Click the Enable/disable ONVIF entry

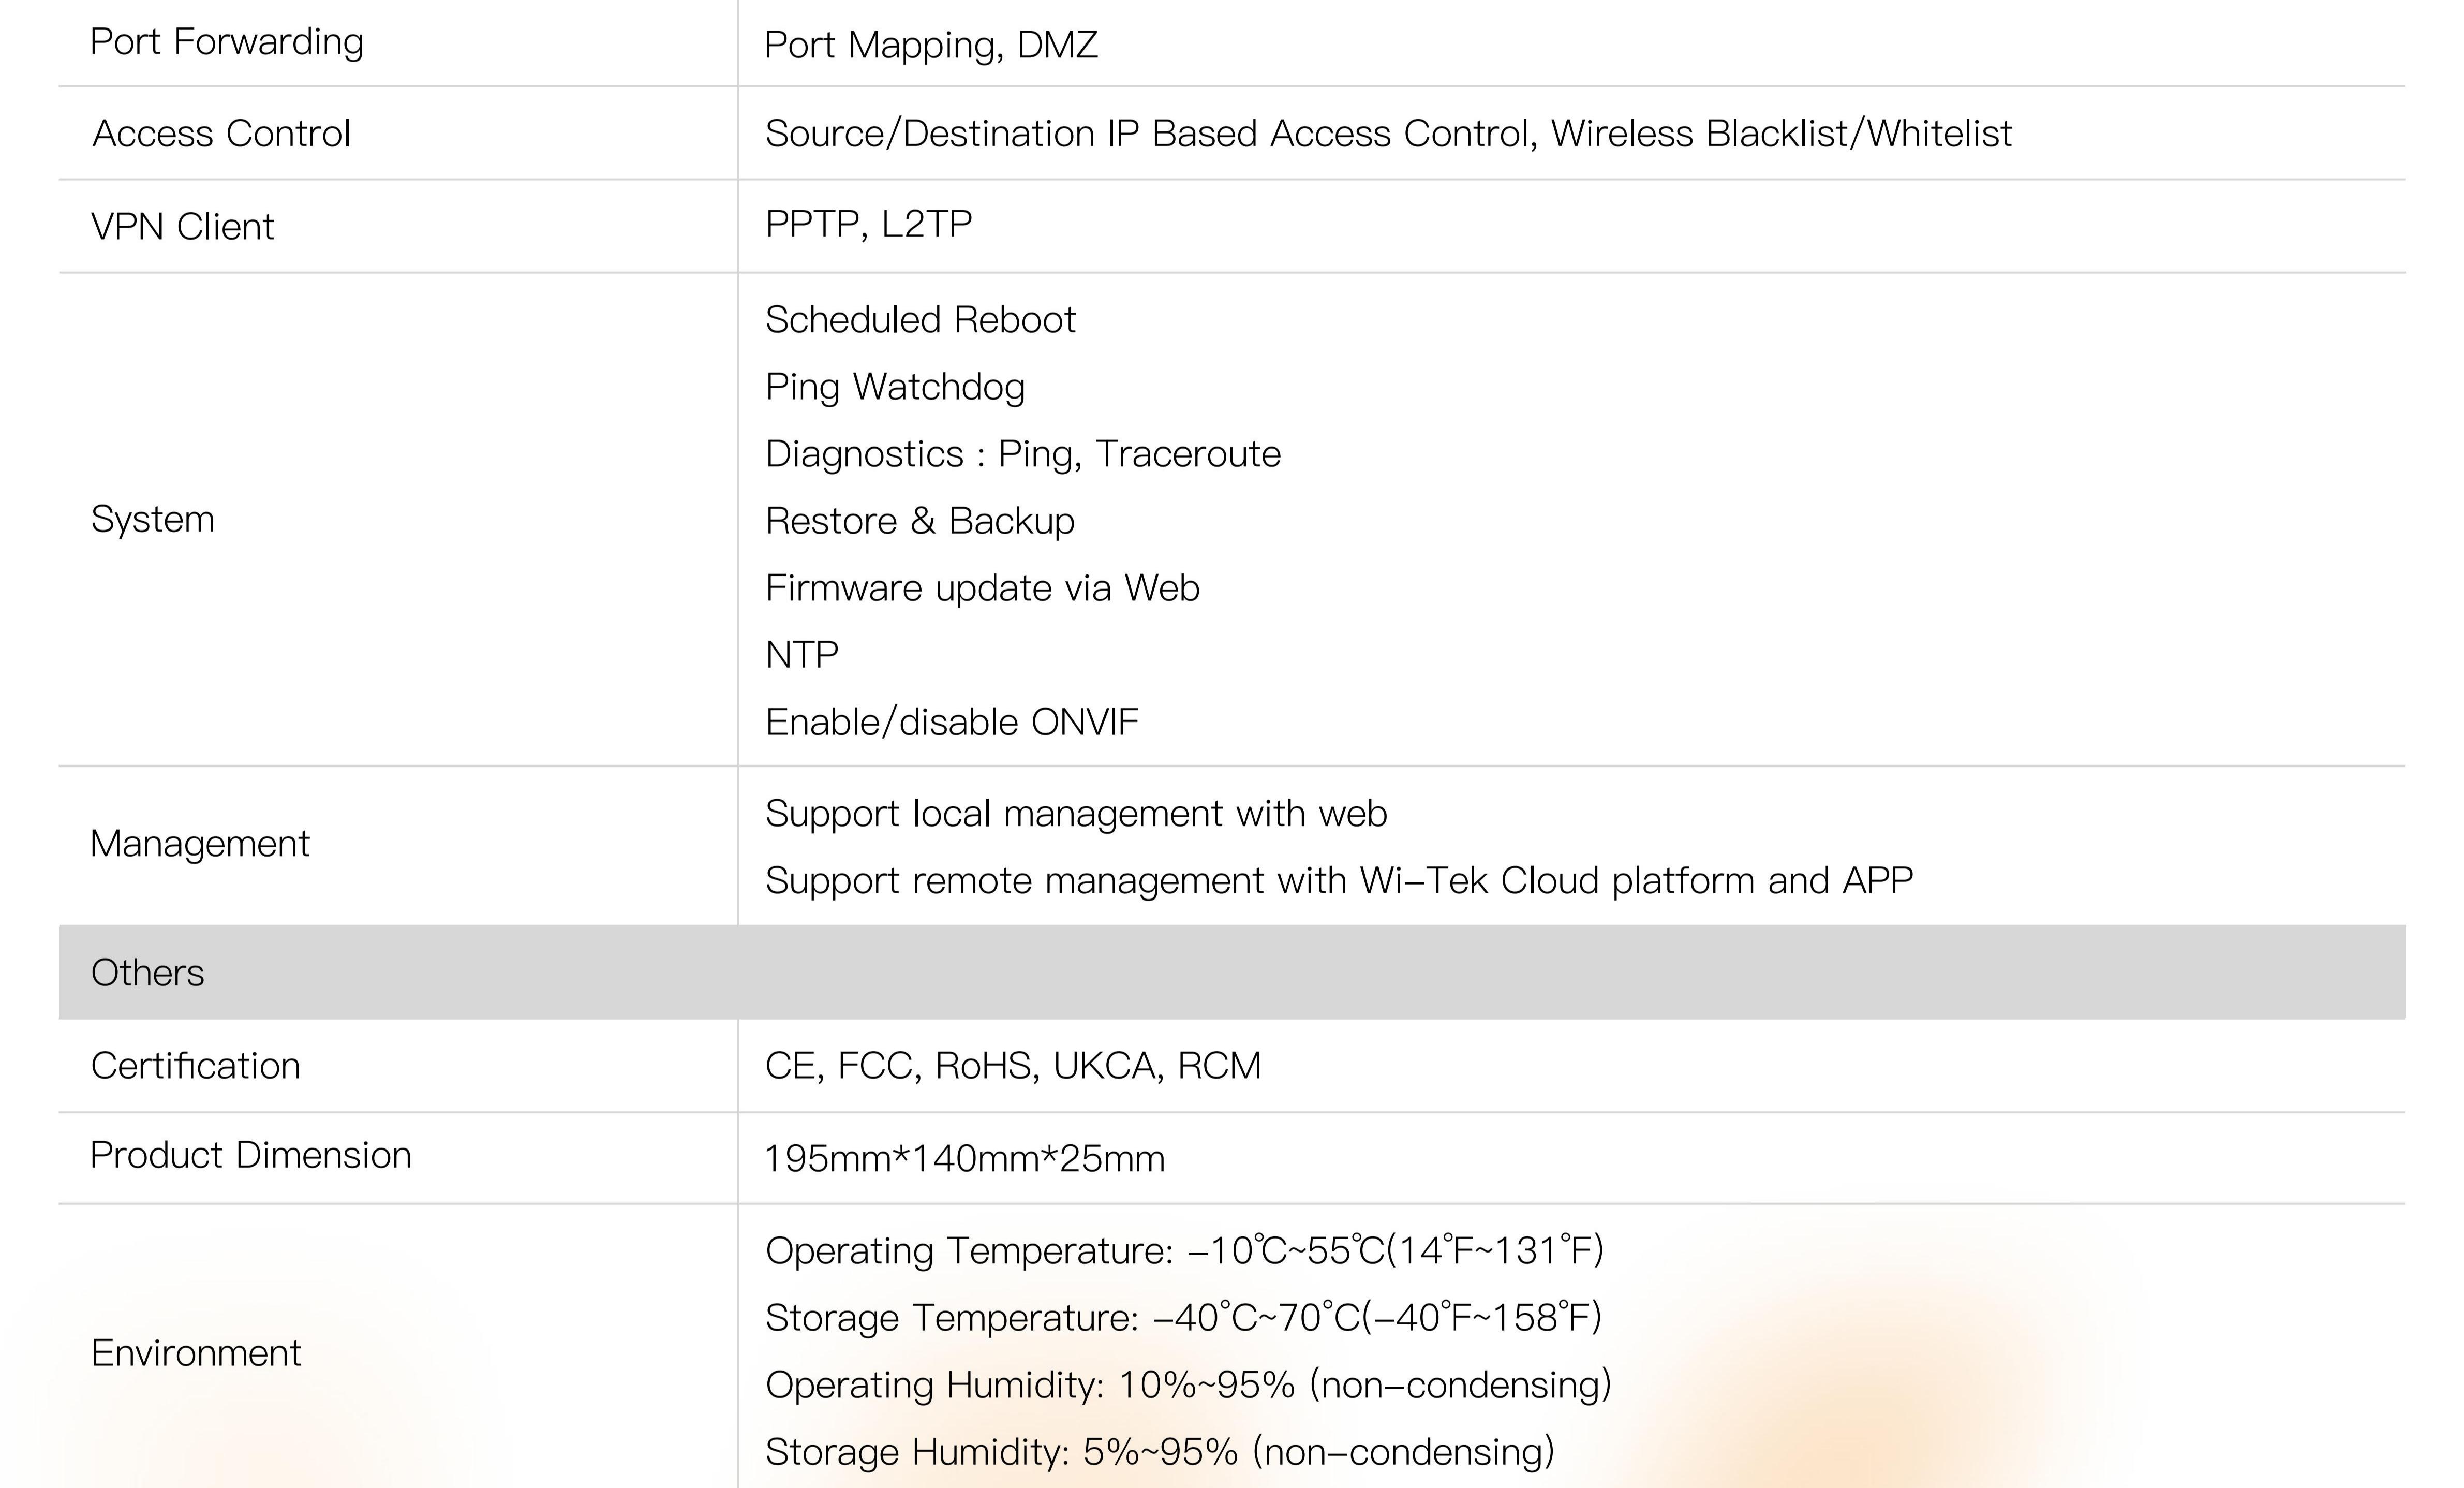click(951, 722)
